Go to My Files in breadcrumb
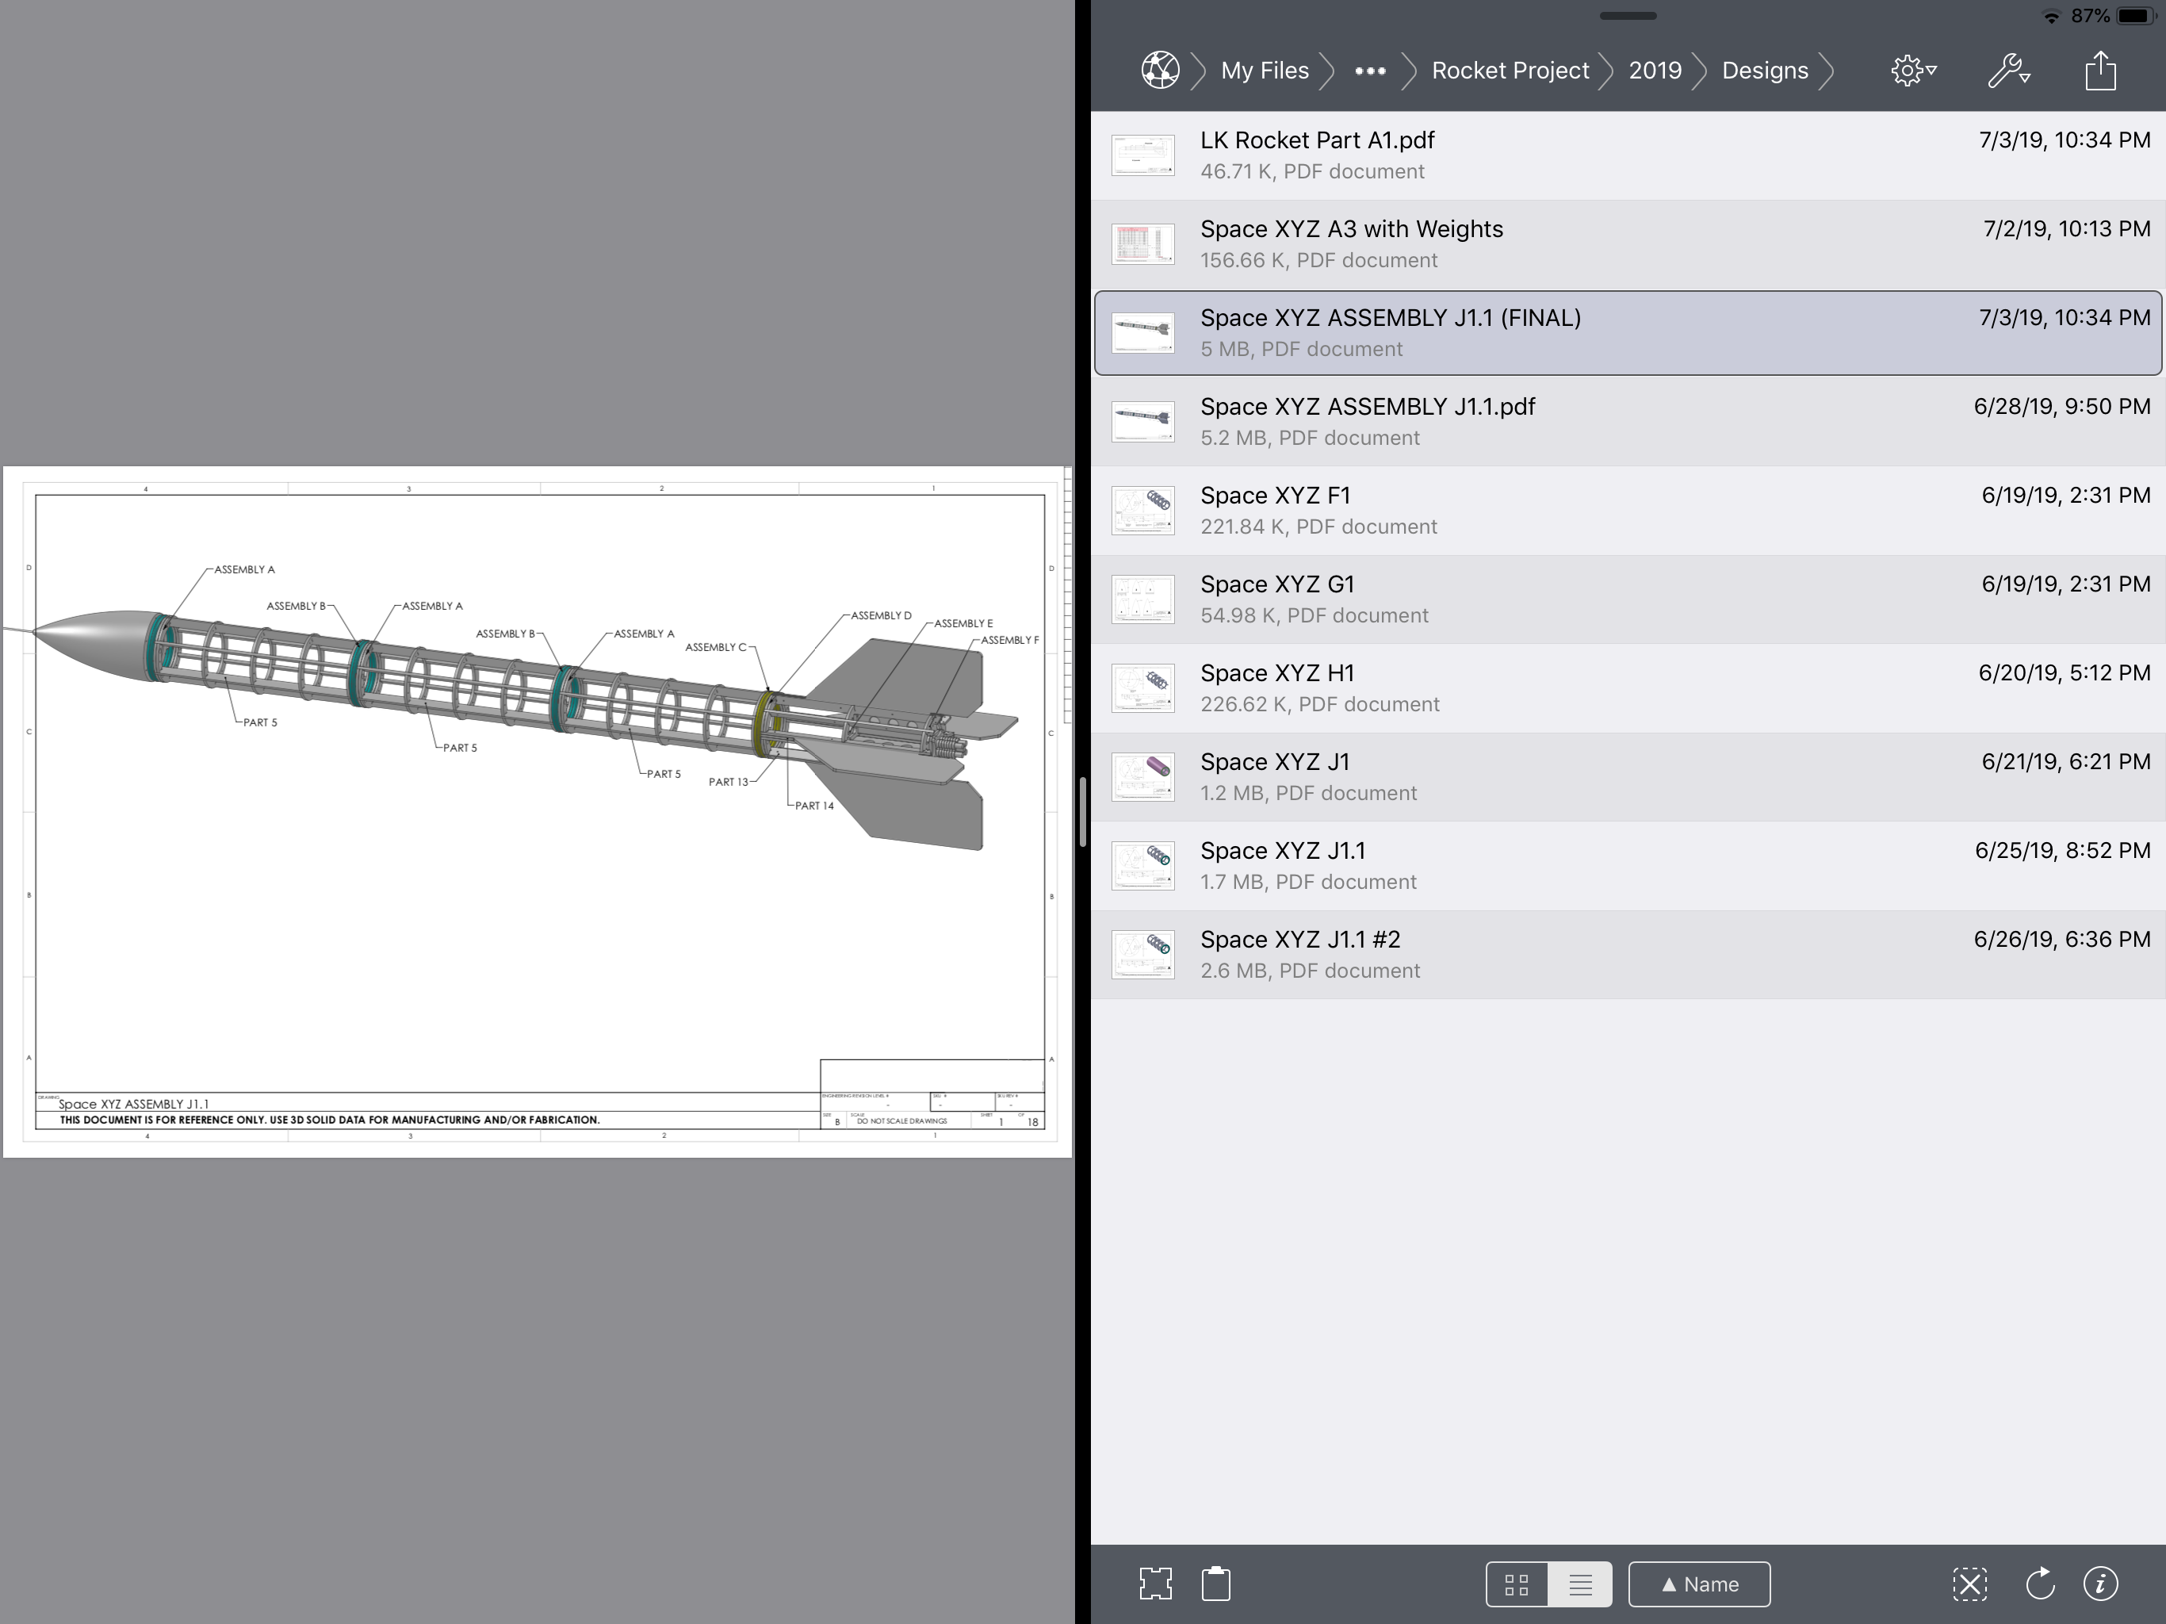This screenshot has width=2166, height=1624. tap(1264, 71)
